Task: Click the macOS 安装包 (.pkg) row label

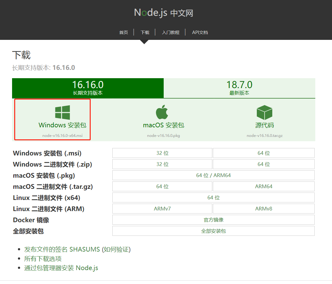Action: click(x=44, y=176)
